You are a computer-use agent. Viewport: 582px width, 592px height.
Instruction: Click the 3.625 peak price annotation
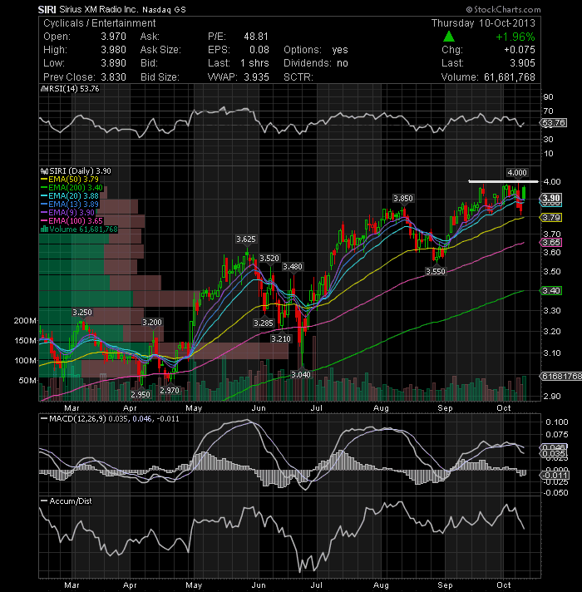pyautogui.click(x=246, y=239)
